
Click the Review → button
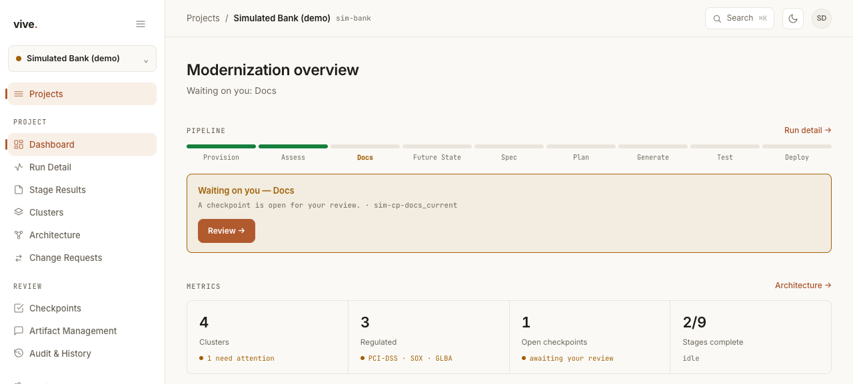[227, 231]
